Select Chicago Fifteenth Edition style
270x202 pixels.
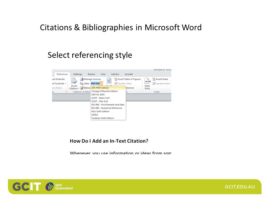[108, 91]
